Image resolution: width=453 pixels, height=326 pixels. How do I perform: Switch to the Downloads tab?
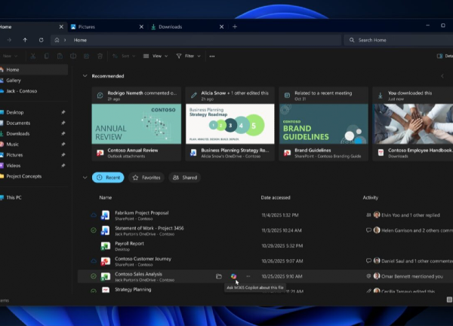coord(187,27)
